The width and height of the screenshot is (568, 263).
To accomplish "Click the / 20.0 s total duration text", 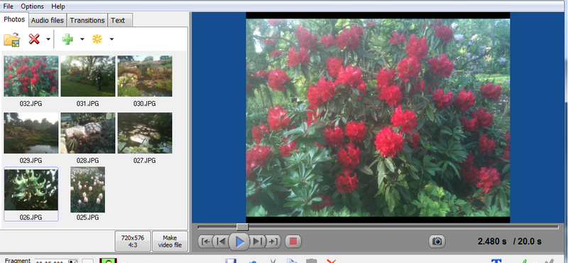I will click(x=527, y=241).
